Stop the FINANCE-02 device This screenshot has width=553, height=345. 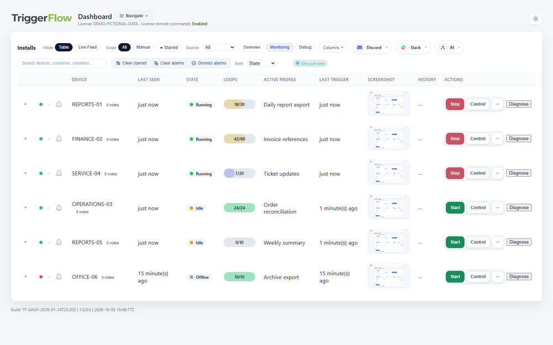[x=455, y=139]
